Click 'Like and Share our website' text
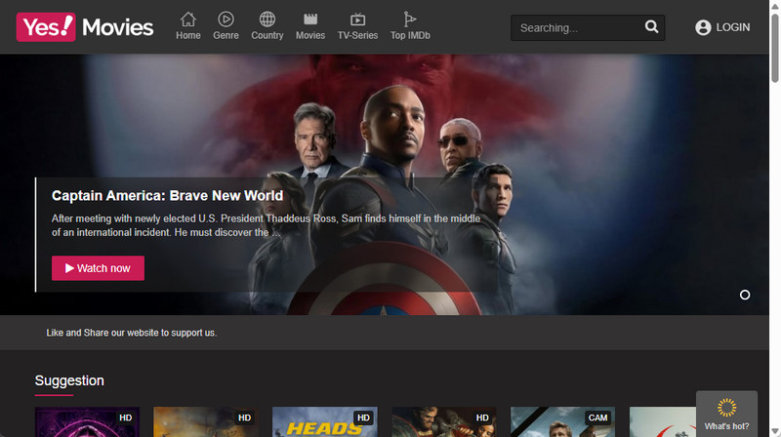Viewport: 781px width, 437px height. [132, 333]
